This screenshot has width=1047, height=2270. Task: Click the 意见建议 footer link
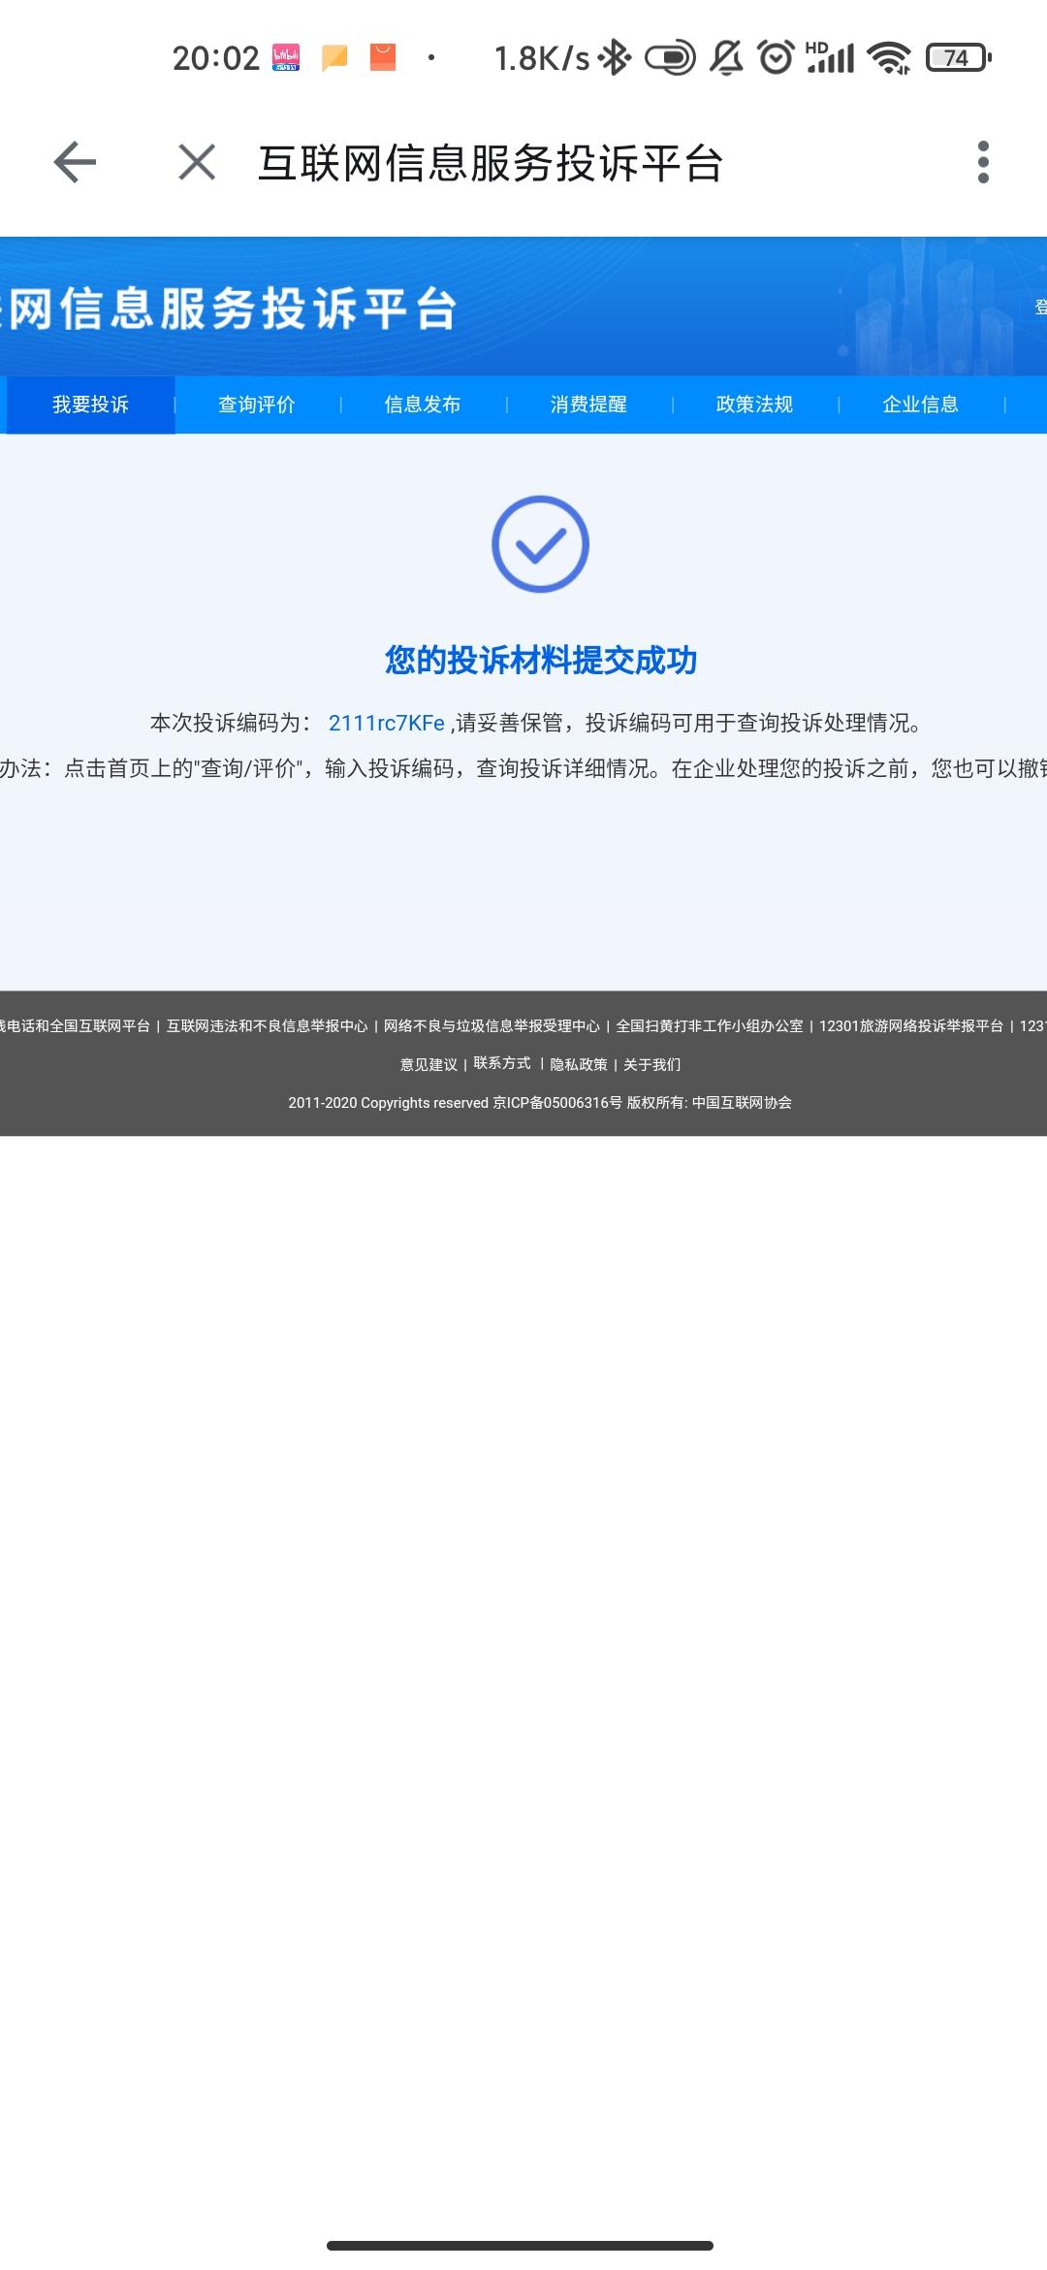[428, 1064]
